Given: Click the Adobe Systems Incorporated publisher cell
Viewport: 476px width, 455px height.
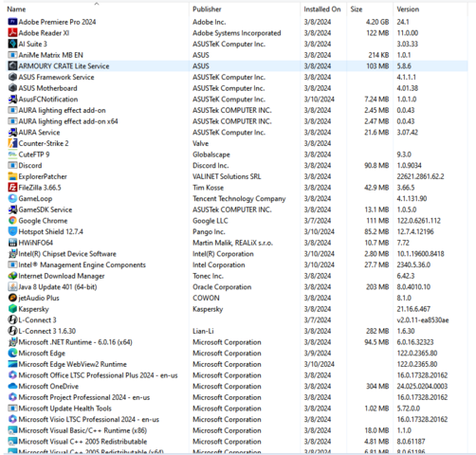Looking at the screenshot, I should pyautogui.click(x=236, y=33).
